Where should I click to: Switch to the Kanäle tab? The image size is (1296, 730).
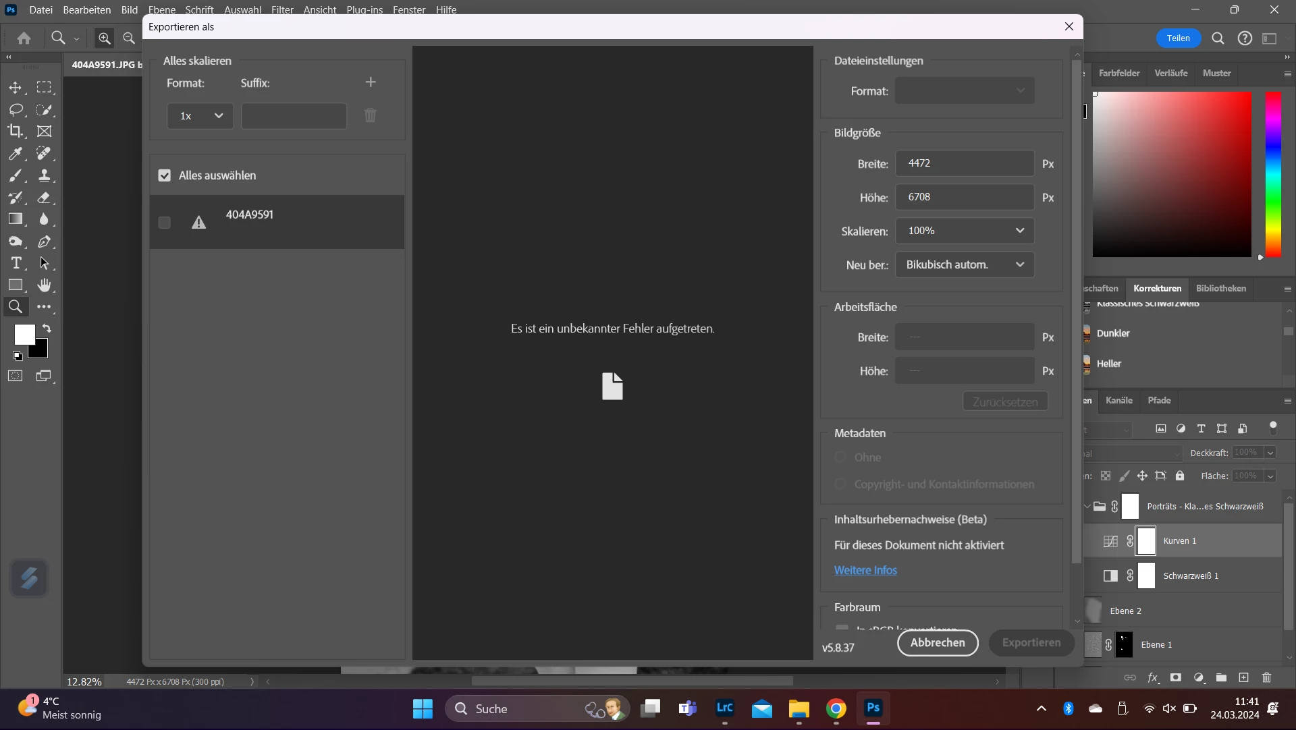pos(1118,400)
